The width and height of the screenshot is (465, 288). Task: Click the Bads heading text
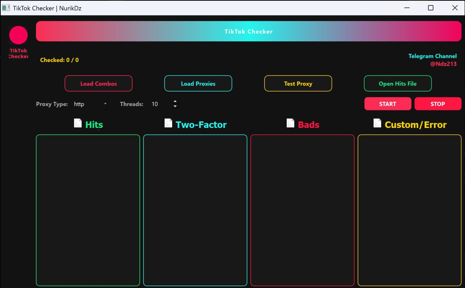tap(309, 125)
